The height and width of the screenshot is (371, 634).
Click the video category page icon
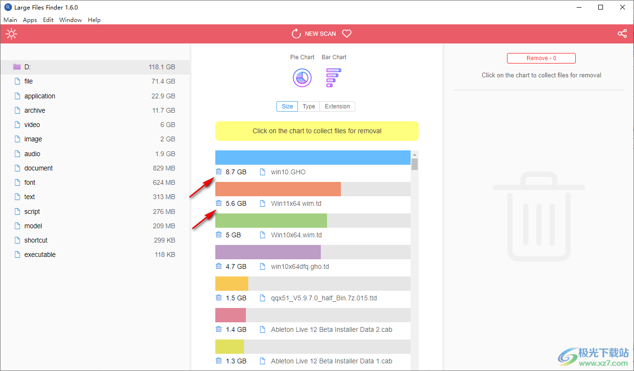pos(17,125)
